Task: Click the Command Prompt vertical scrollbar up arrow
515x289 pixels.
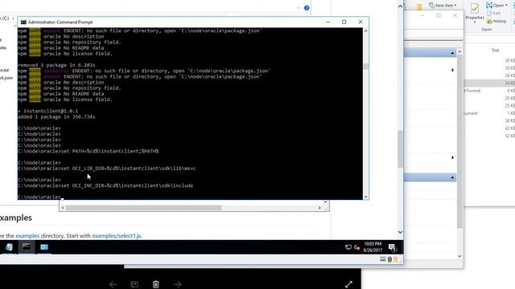Action: tap(366, 31)
